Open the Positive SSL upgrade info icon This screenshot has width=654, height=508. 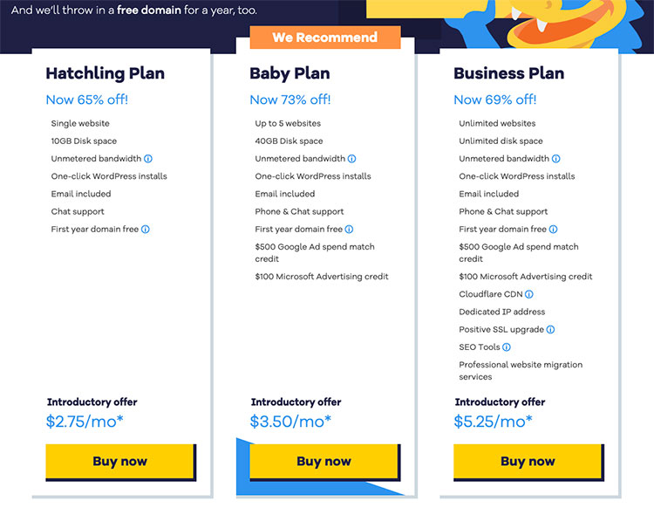550,330
